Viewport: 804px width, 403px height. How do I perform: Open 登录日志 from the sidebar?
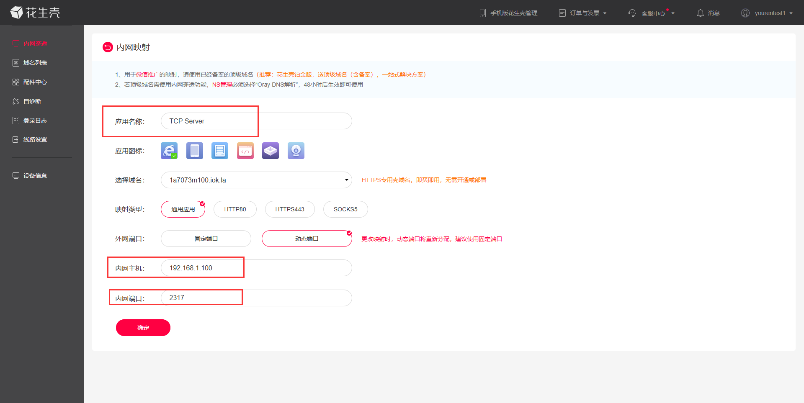35,121
